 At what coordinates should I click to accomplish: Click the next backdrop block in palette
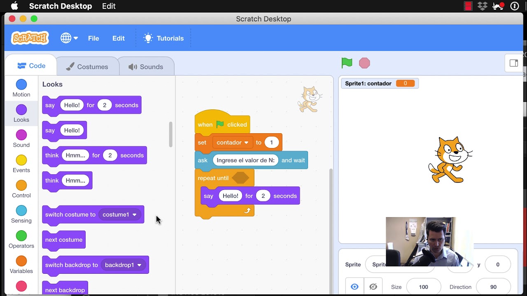[x=65, y=289]
